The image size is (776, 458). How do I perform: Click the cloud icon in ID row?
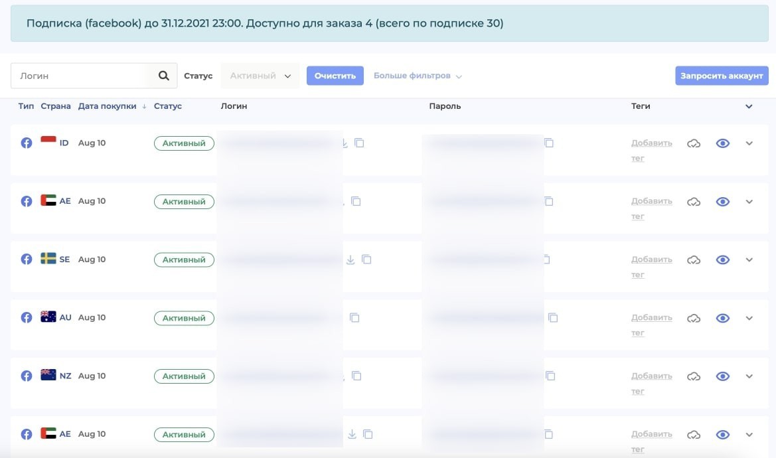tap(694, 143)
